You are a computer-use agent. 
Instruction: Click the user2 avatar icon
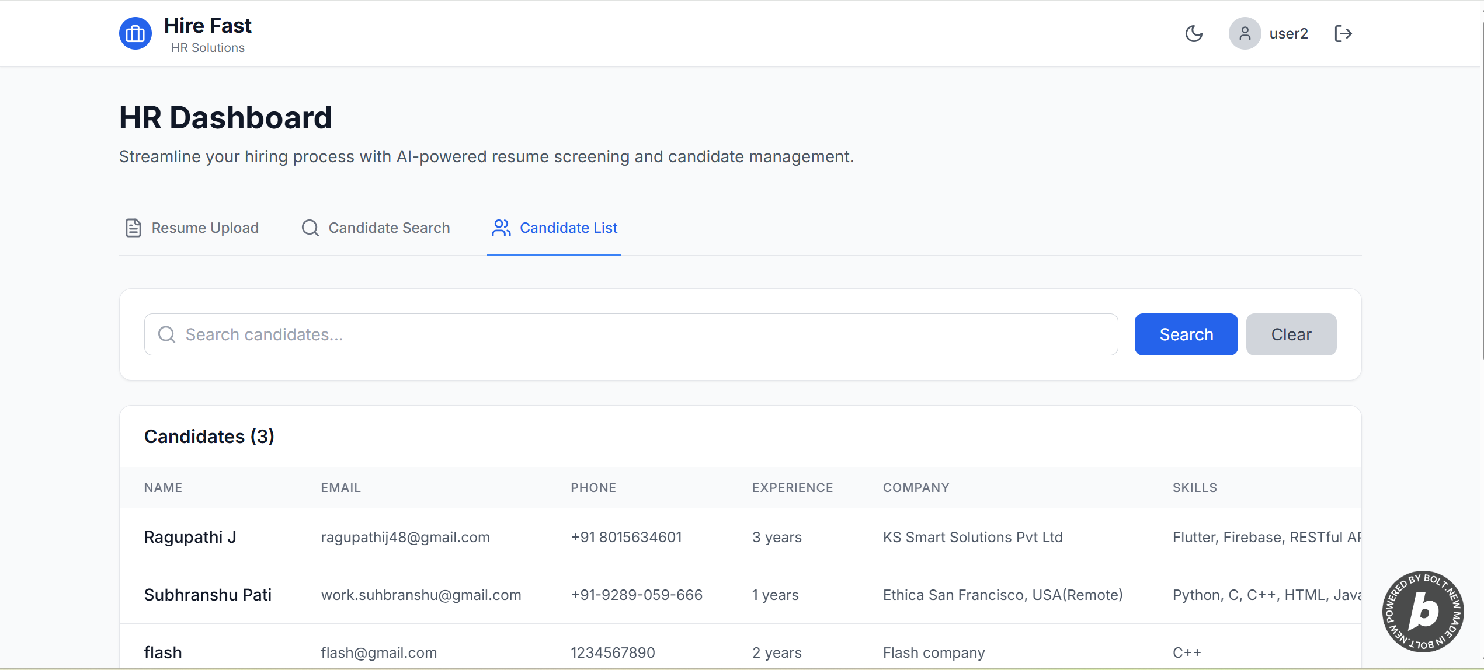pos(1245,34)
